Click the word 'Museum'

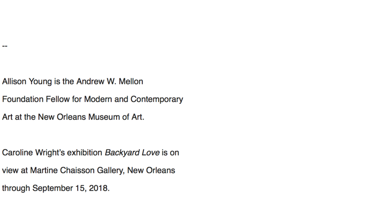click(104, 117)
